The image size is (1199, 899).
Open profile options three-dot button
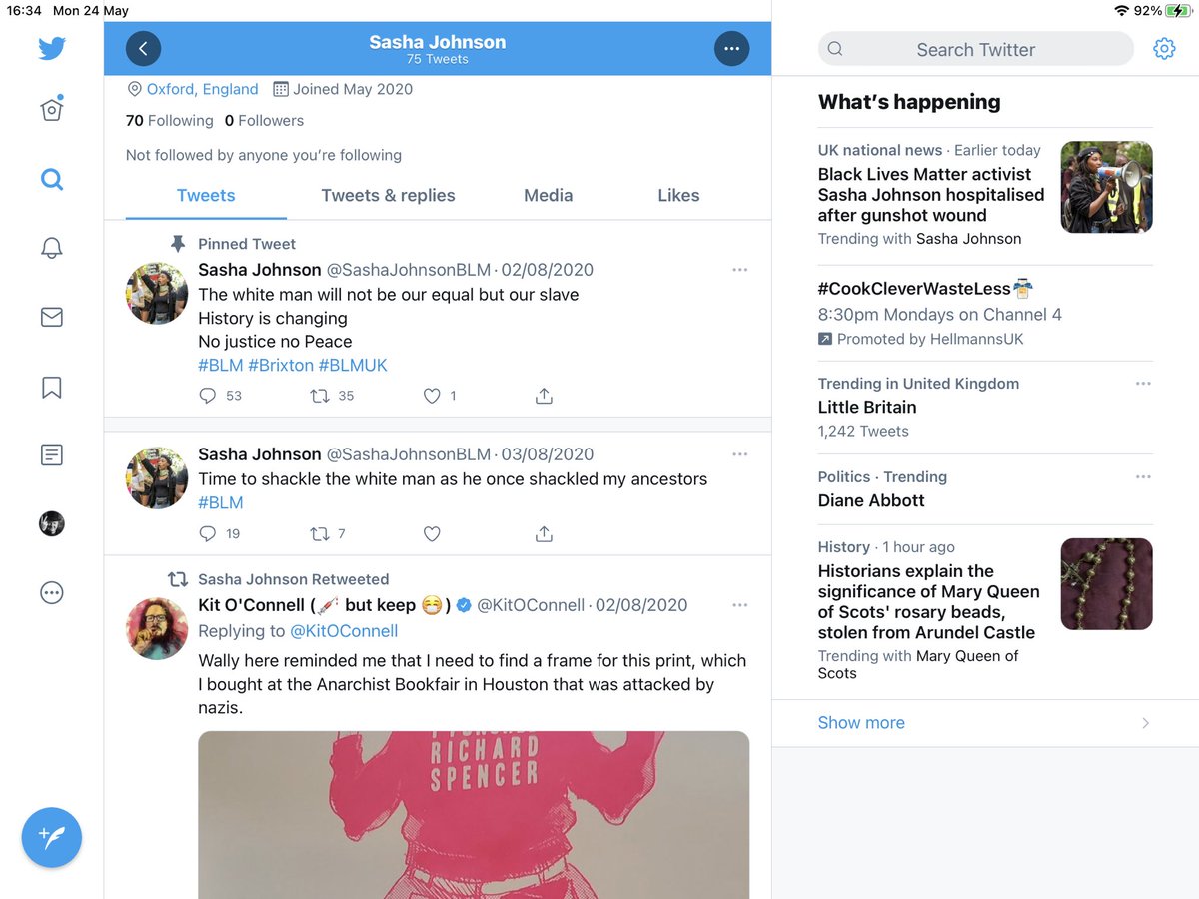click(732, 48)
